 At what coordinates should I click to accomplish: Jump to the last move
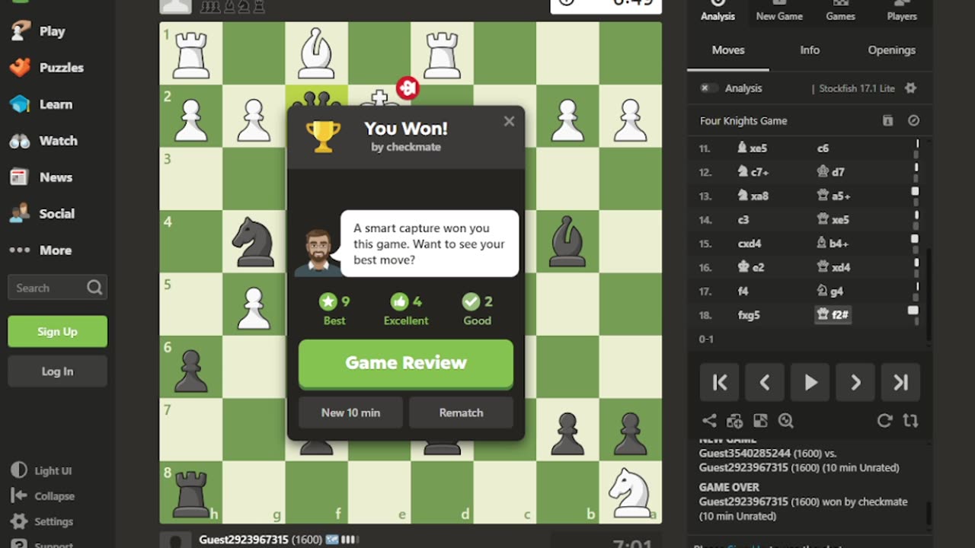(900, 382)
